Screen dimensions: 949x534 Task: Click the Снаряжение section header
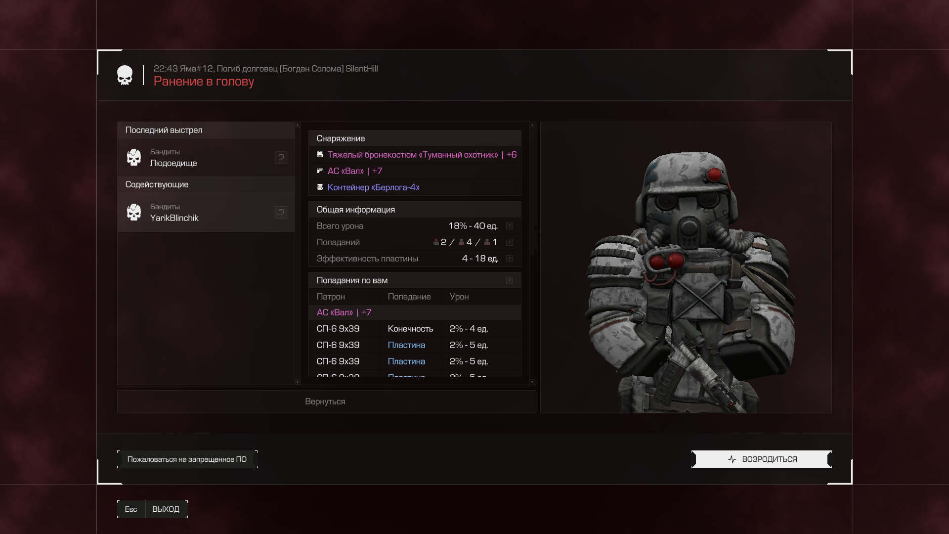tap(415, 138)
